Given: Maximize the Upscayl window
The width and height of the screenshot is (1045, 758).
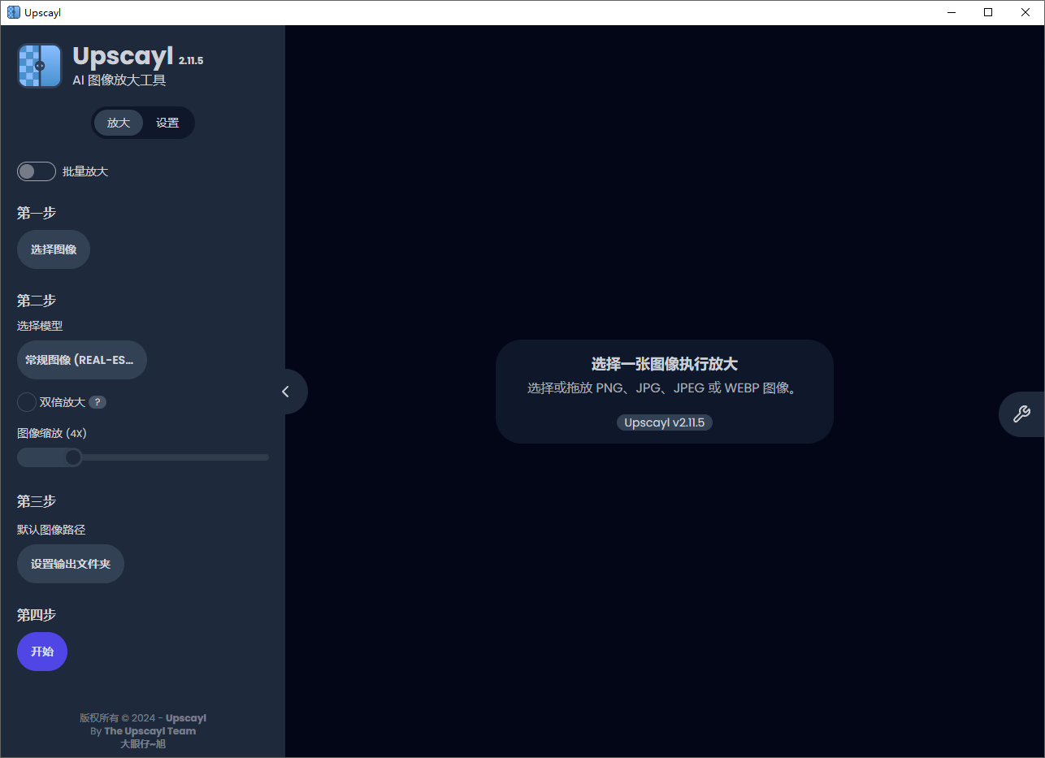Looking at the screenshot, I should pos(988,12).
